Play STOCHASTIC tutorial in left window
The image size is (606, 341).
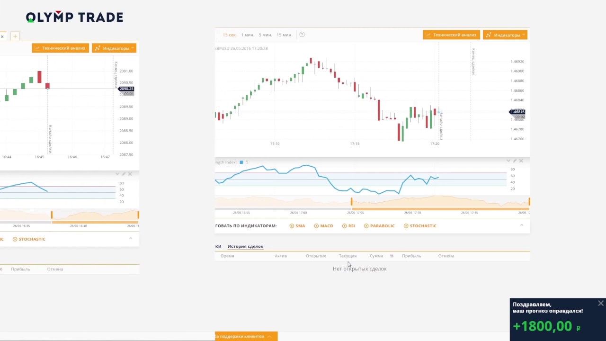[x=29, y=239]
